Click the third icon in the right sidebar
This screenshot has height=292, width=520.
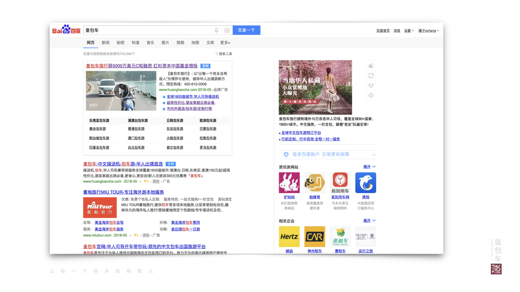[x=371, y=86]
